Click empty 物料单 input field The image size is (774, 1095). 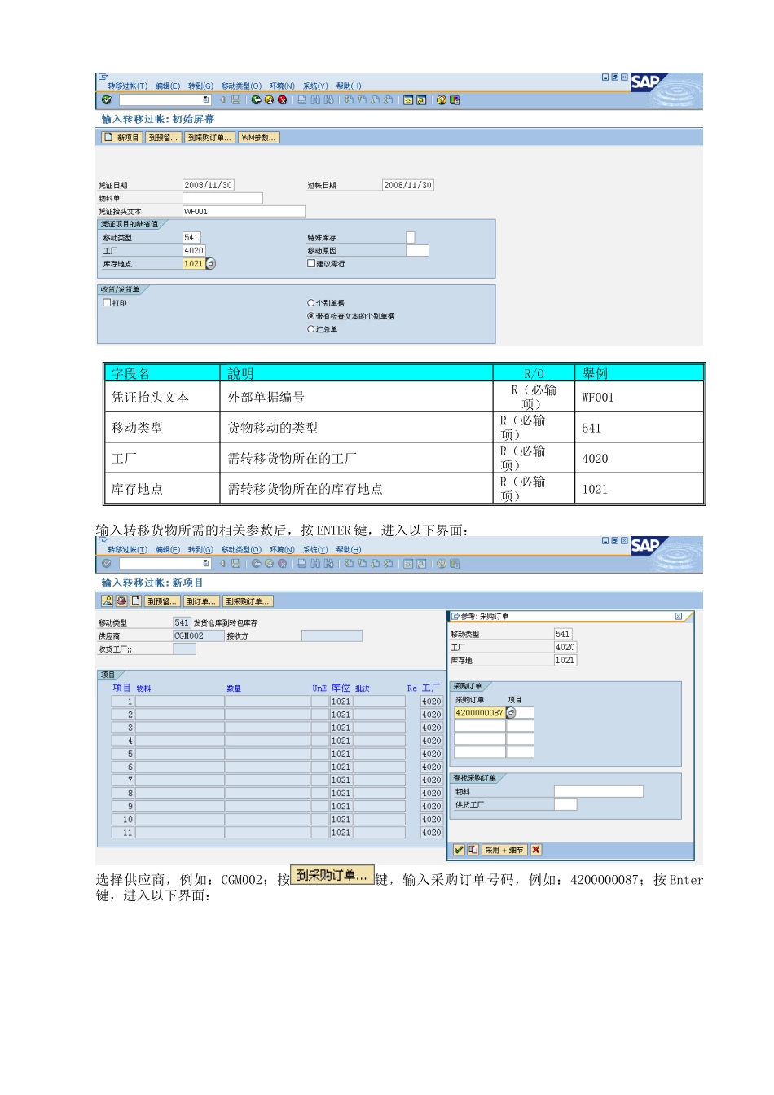222,198
